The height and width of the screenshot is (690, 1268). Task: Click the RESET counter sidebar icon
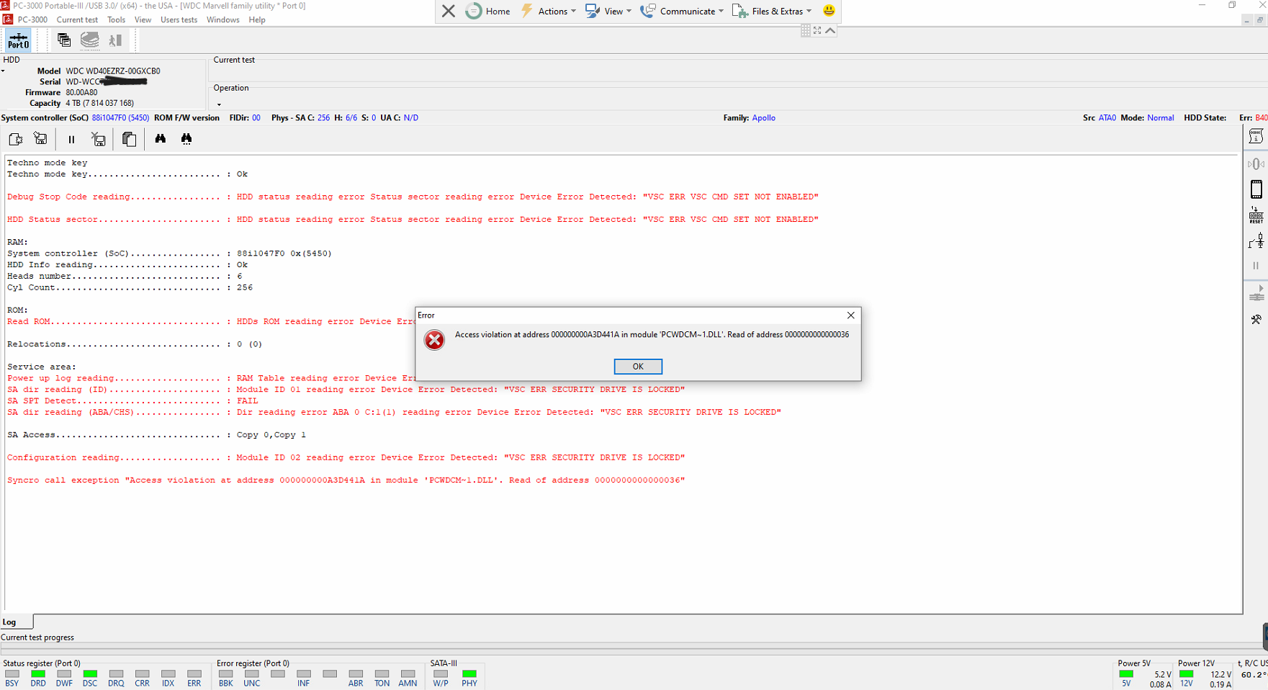pos(1256,215)
